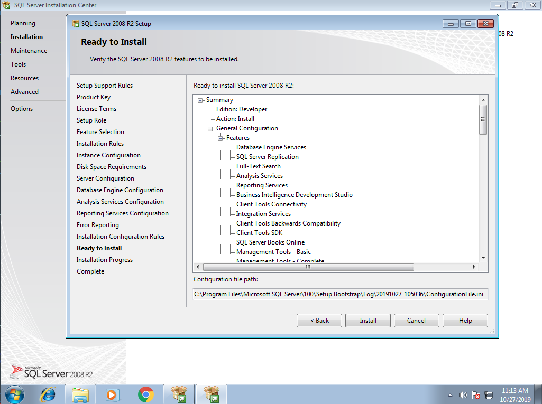The image size is (542, 404).
Task: Click 'Feature Selection' step
Action: pos(100,132)
